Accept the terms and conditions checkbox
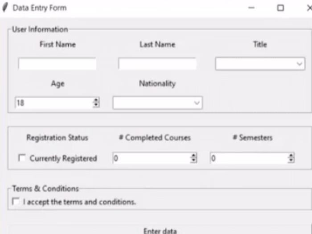The height and width of the screenshot is (234, 312). pyautogui.click(x=16, y=201)
